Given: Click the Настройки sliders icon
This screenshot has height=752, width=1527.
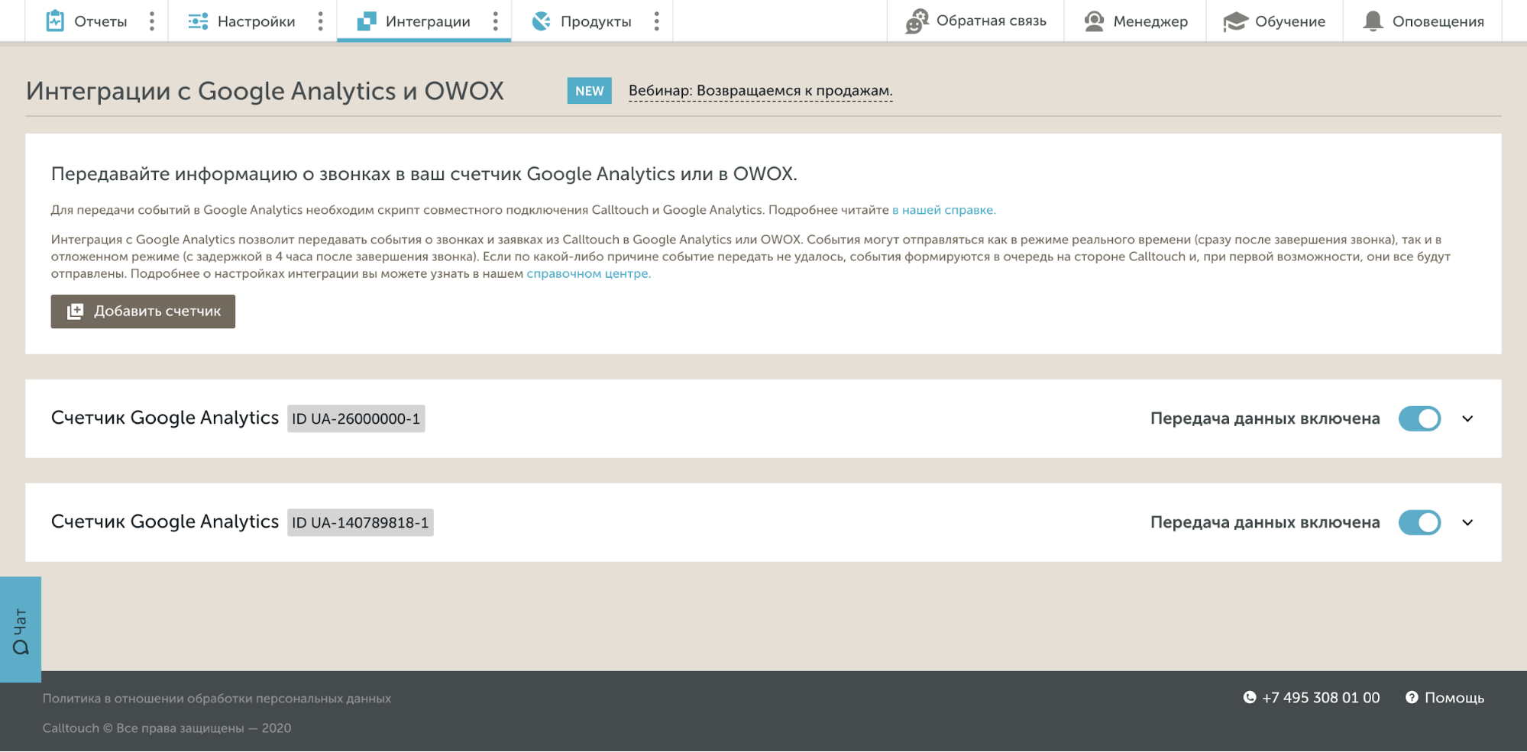Looking at the screenshot, I should coord(198,21).
